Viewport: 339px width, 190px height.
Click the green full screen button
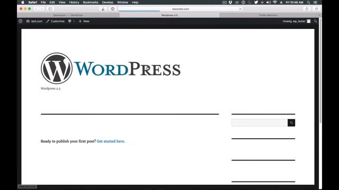coord(30,9)
